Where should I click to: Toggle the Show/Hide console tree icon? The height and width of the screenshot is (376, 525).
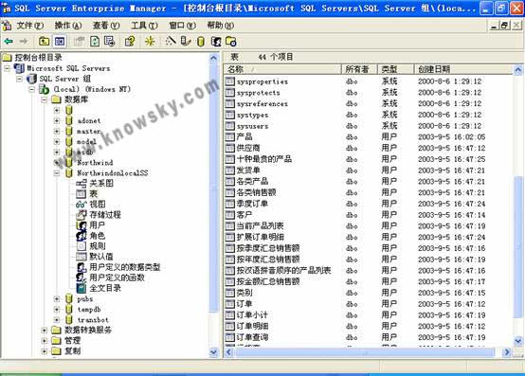coord(60,42)
